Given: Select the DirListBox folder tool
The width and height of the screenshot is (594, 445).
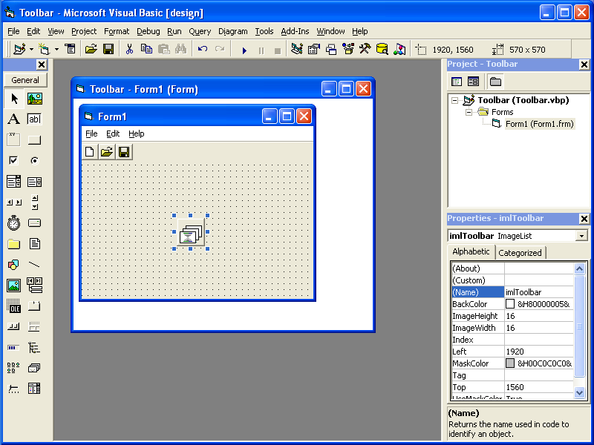Looking at the screenshot, I should pyautogui.click(x=14, y=244).
